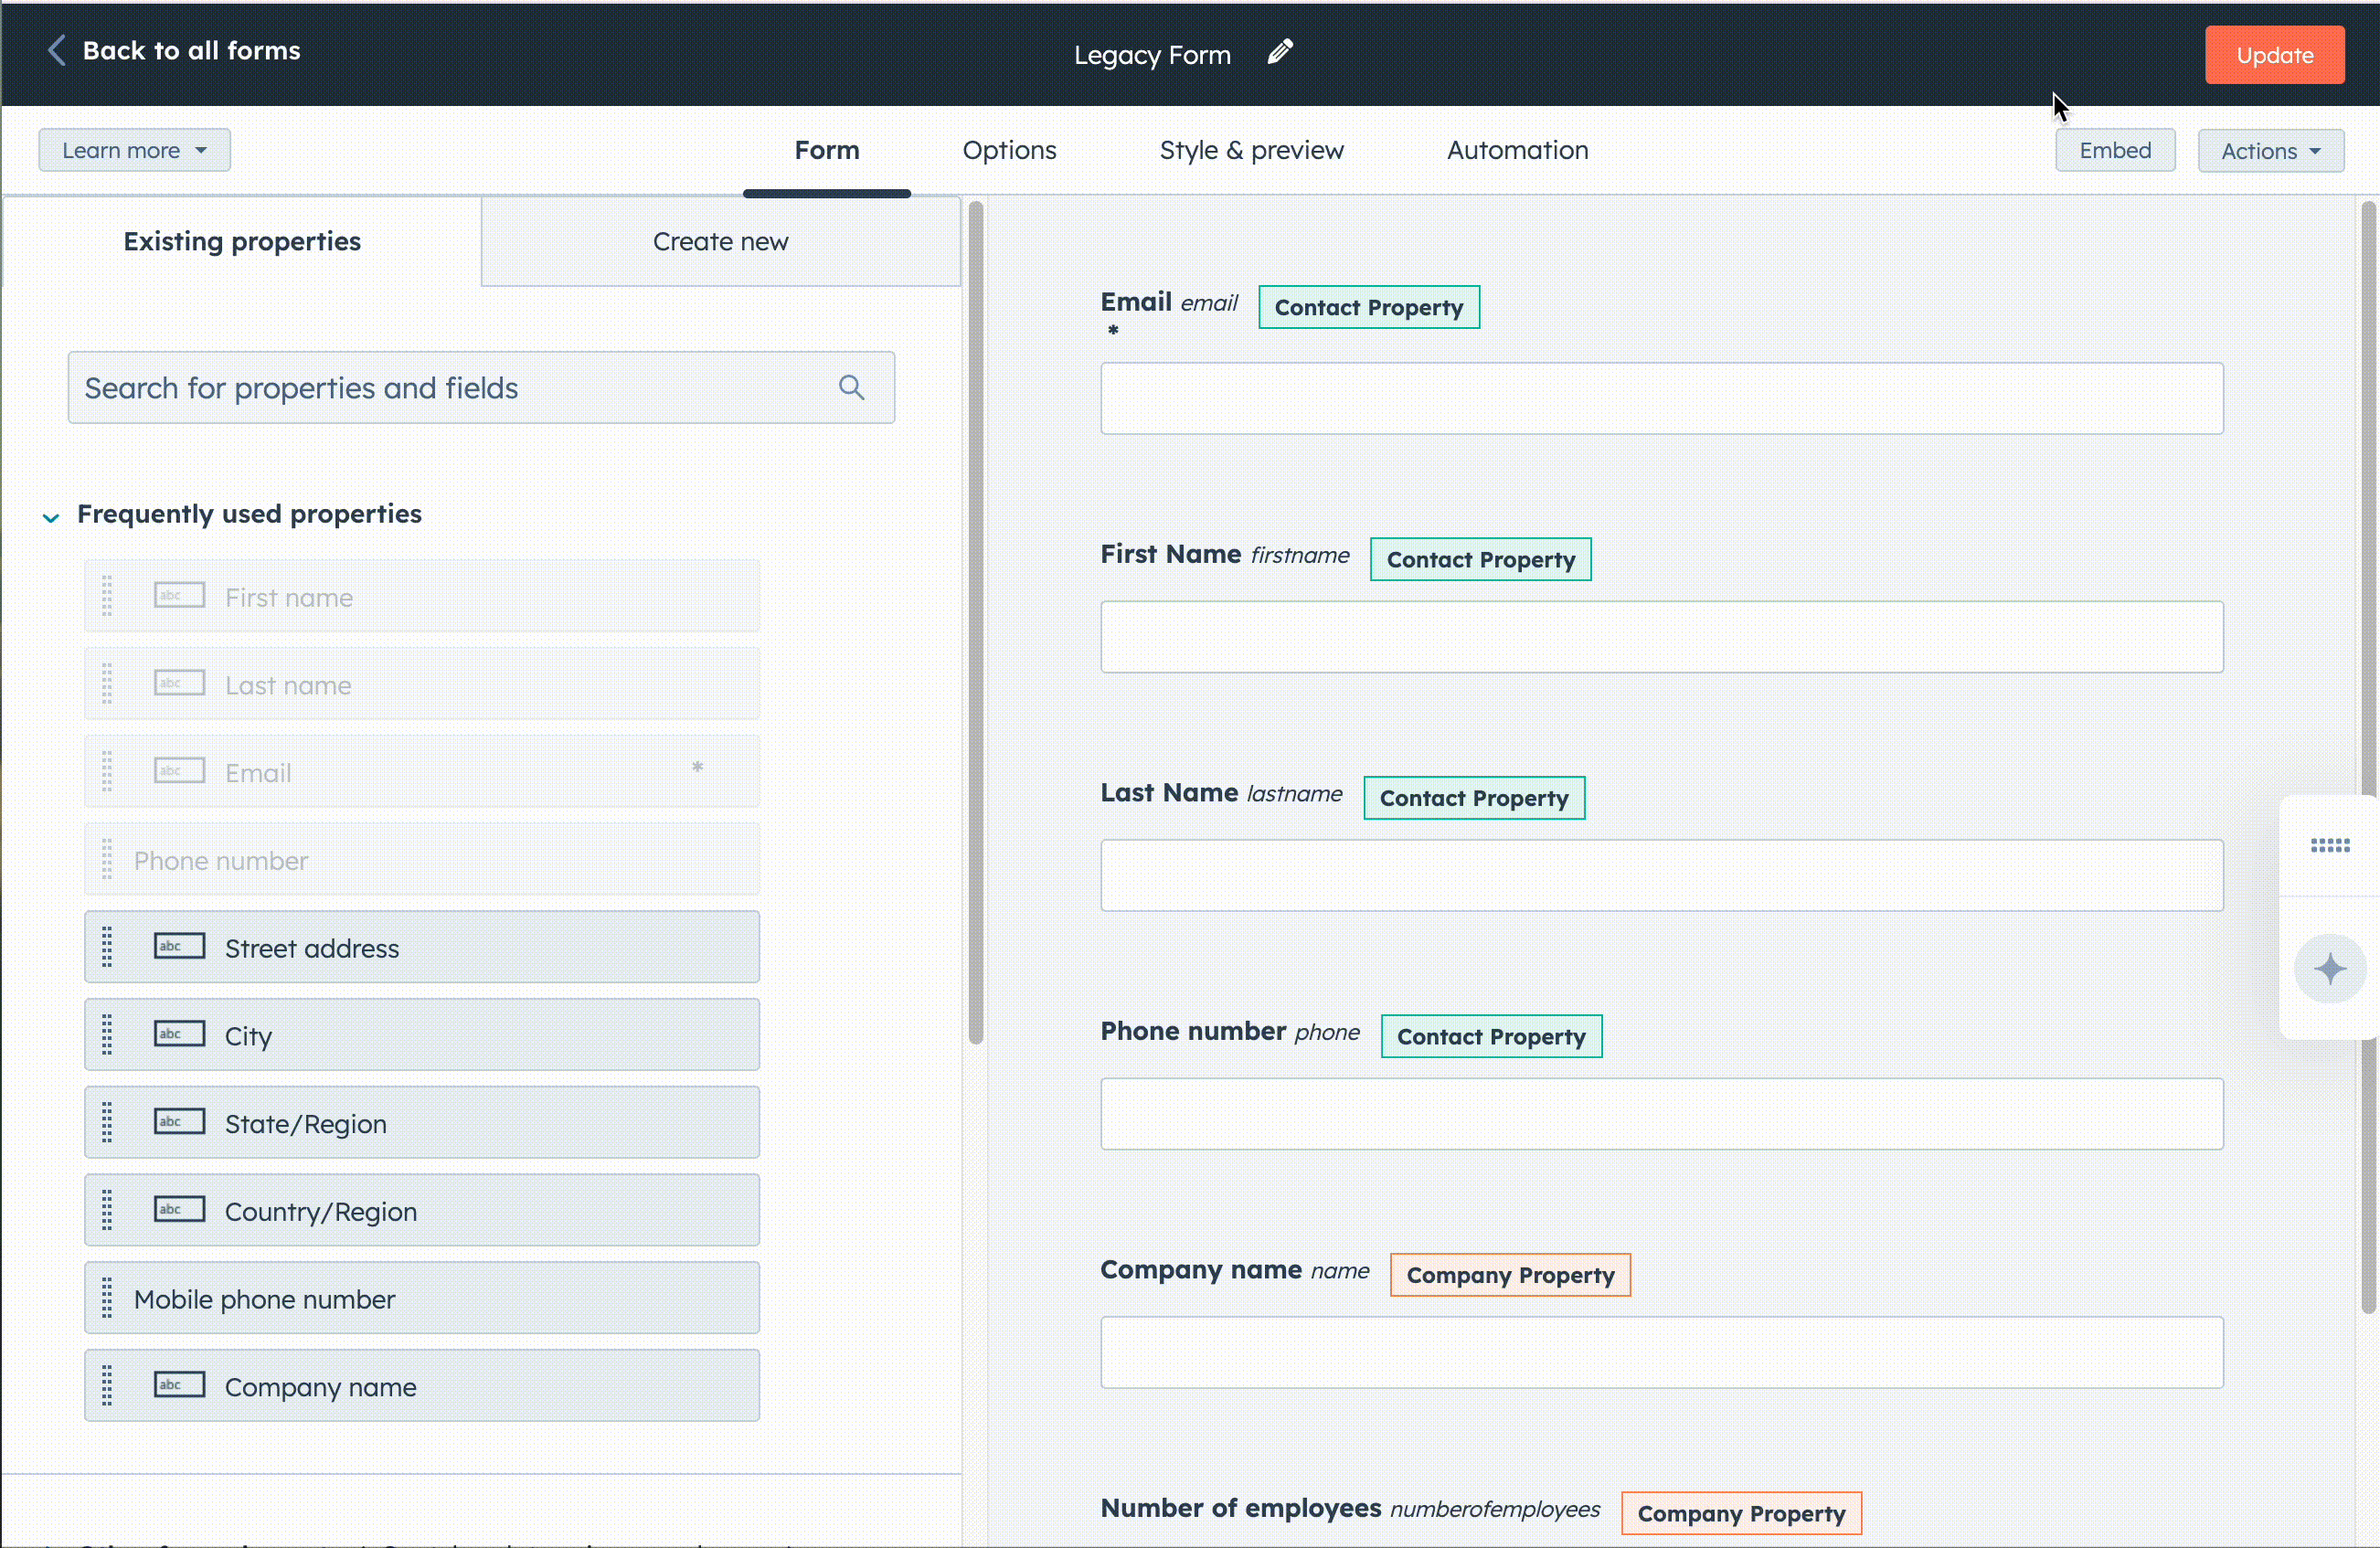Switch to the Options tab
Screen dimensions: 2380x1548
tap(1009, 150)
